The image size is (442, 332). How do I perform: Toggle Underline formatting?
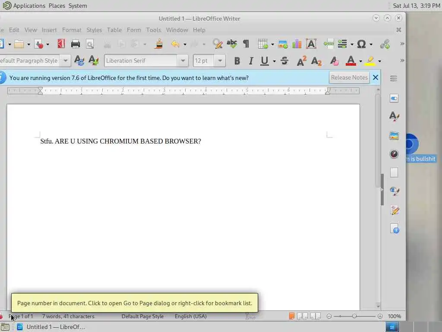click(x=264, y=61)
